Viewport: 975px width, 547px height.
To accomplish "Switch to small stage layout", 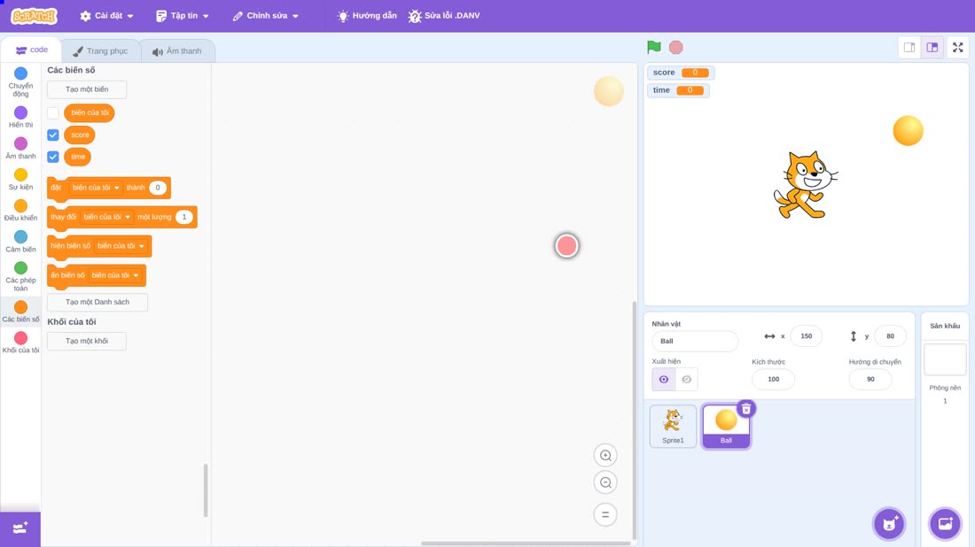I will coord(909,47).
